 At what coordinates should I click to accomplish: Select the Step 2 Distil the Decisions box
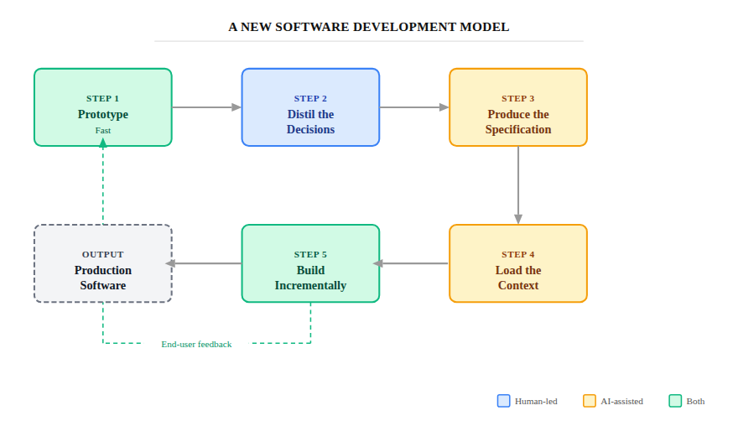pos(310,107)
